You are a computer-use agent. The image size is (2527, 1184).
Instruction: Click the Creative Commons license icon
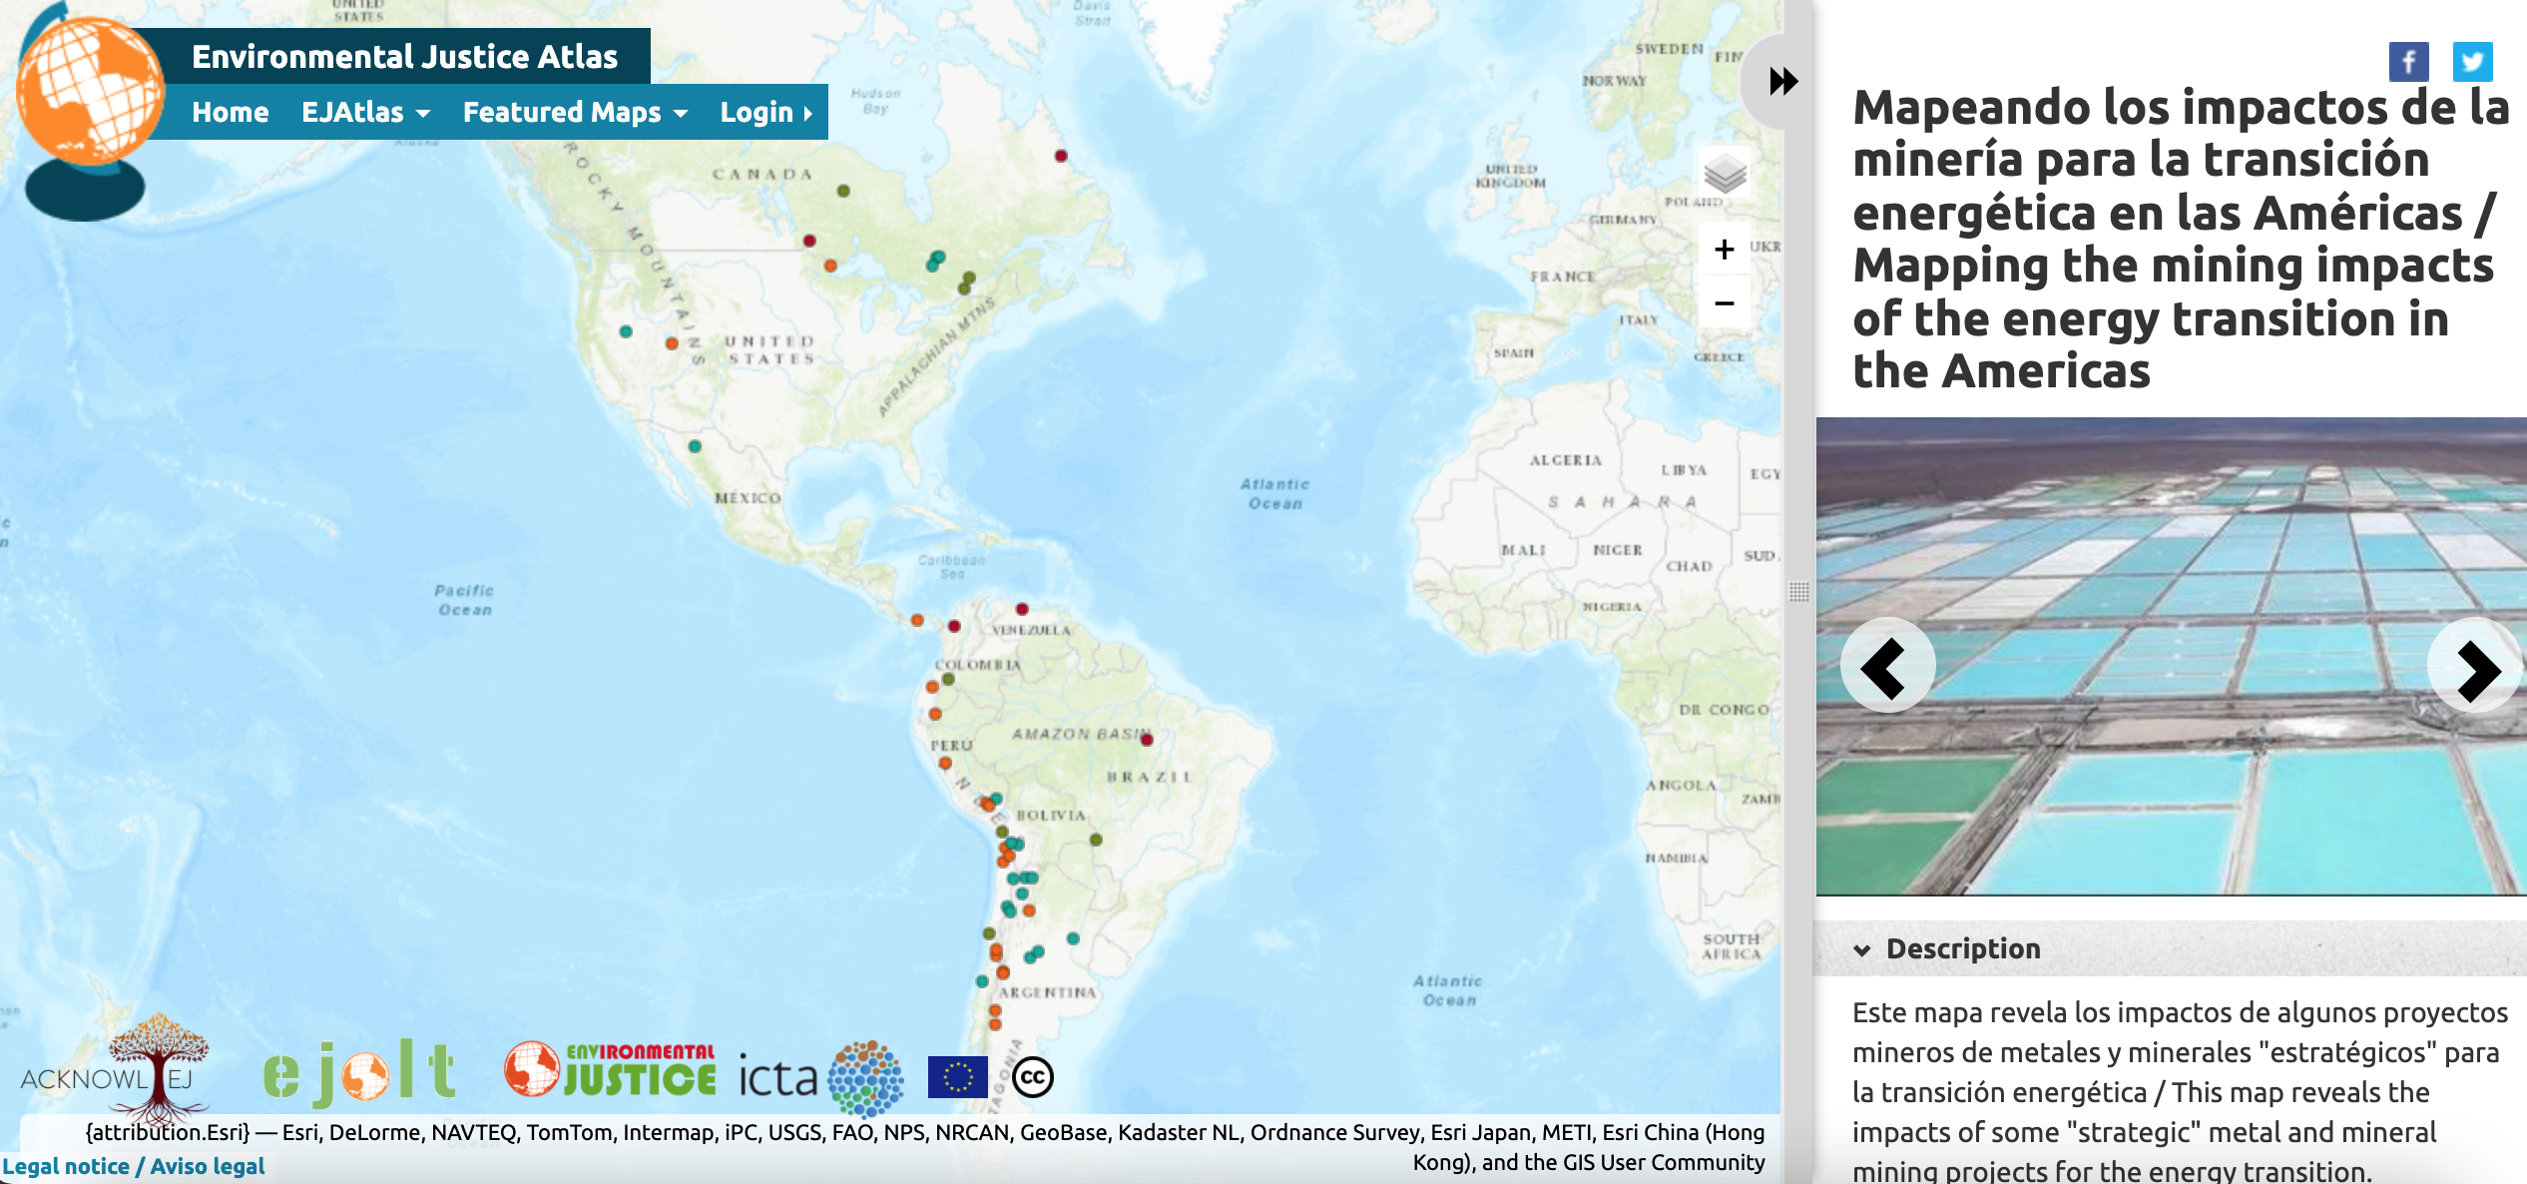pyautogui.click(x=1032, y=1077)
